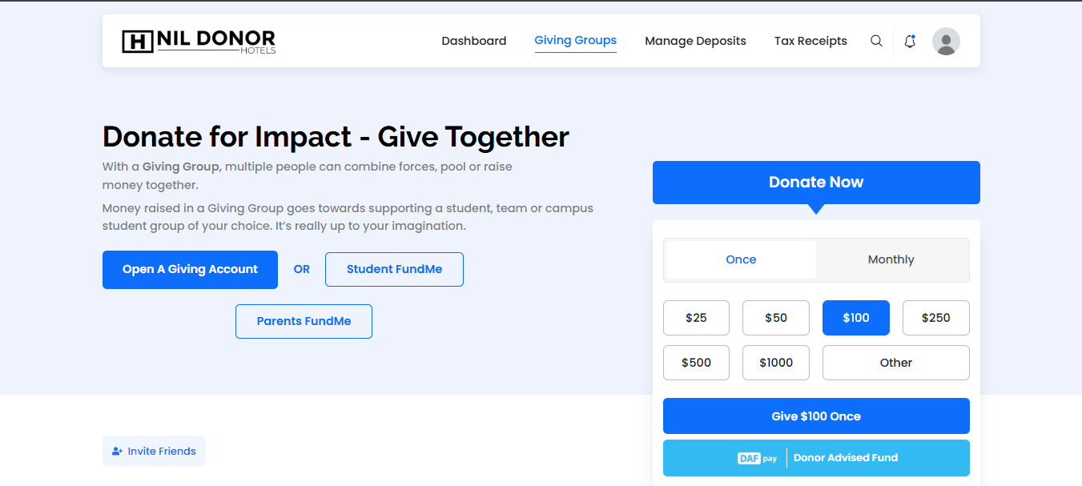Select the $100 donation amount
1082x486 pixels.
(x=856, y=318)
